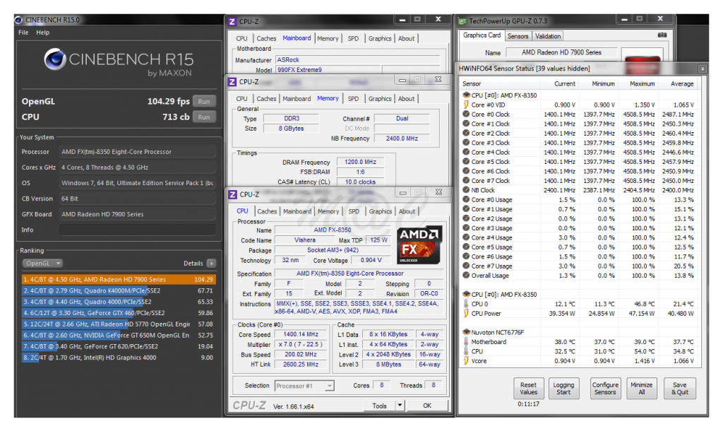The image size is (723, 431).
Task: Open the Help menu in Cinebench
Action: (x=43, y=33)
